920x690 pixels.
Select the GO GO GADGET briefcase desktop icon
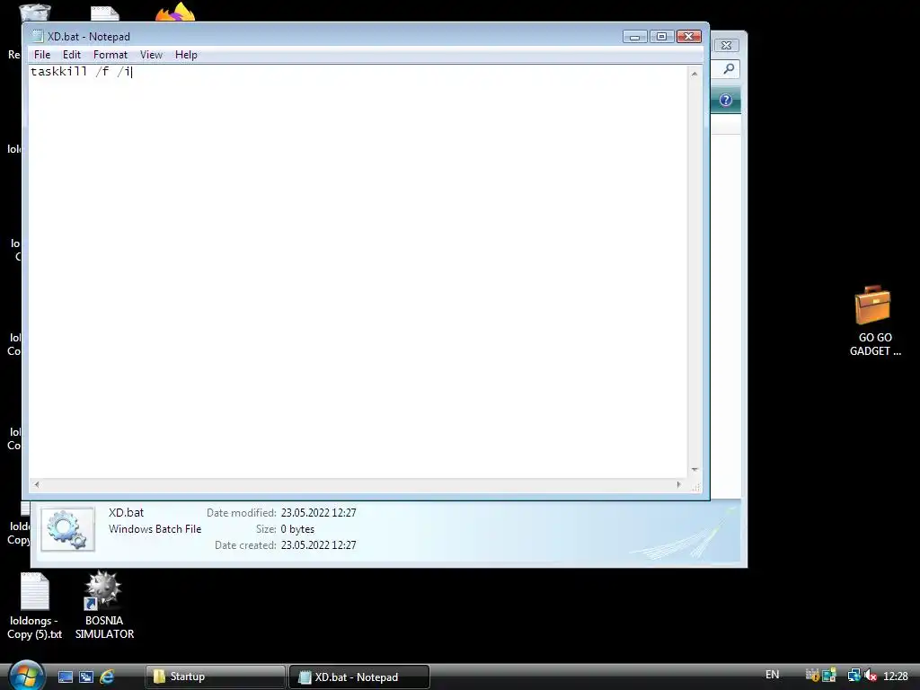[873, 321]
